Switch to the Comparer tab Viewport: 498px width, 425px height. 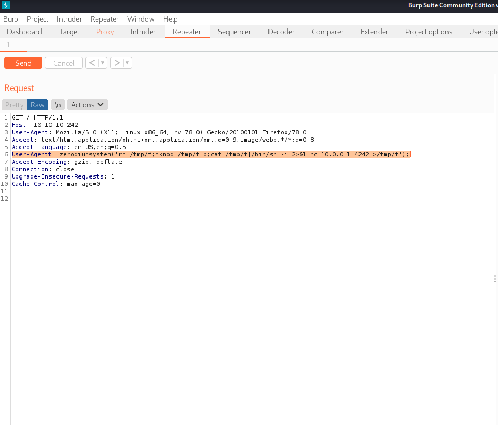point(327,32)
